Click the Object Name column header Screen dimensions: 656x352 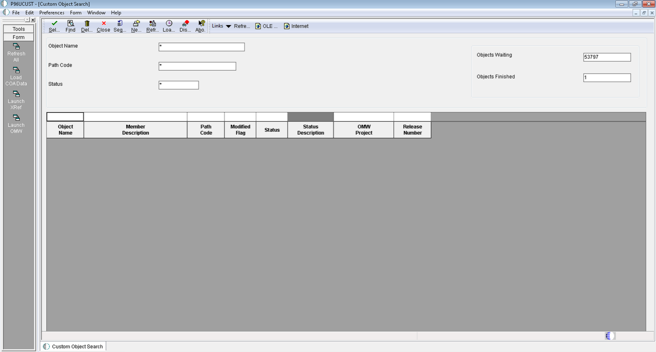65,130
